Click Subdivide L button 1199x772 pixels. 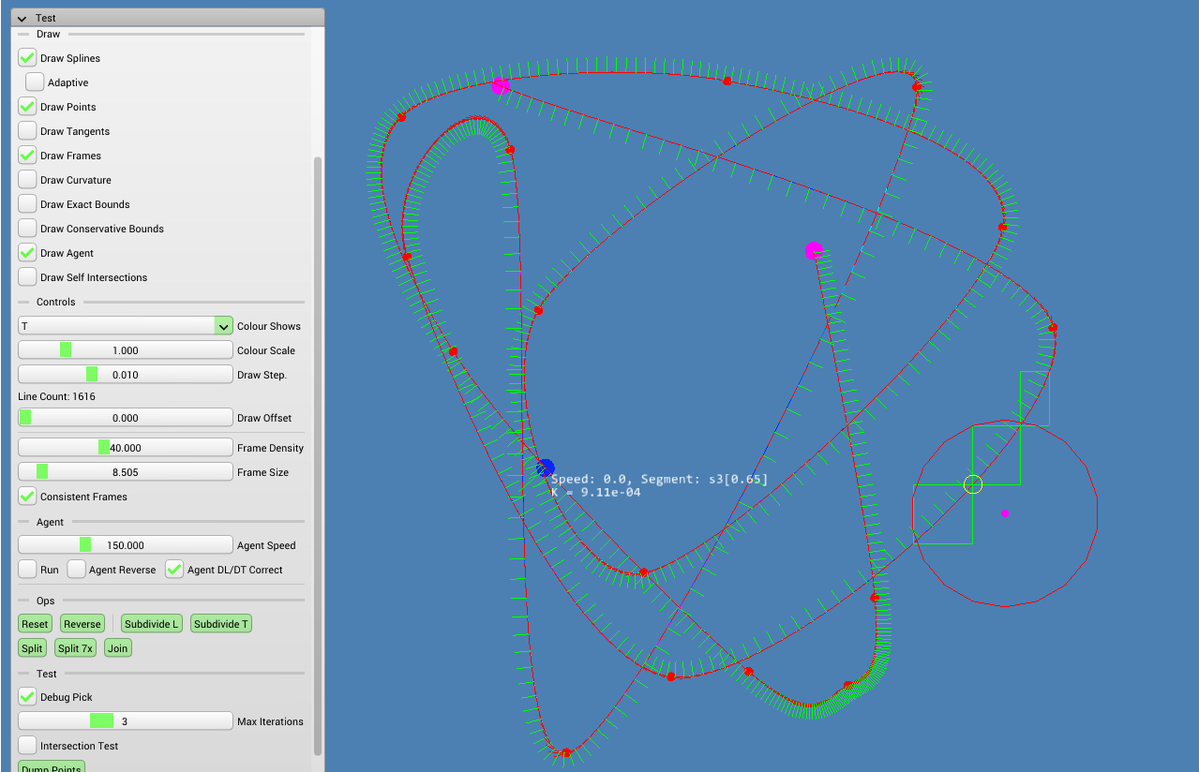pyautogui.click(x=151, y=624)
